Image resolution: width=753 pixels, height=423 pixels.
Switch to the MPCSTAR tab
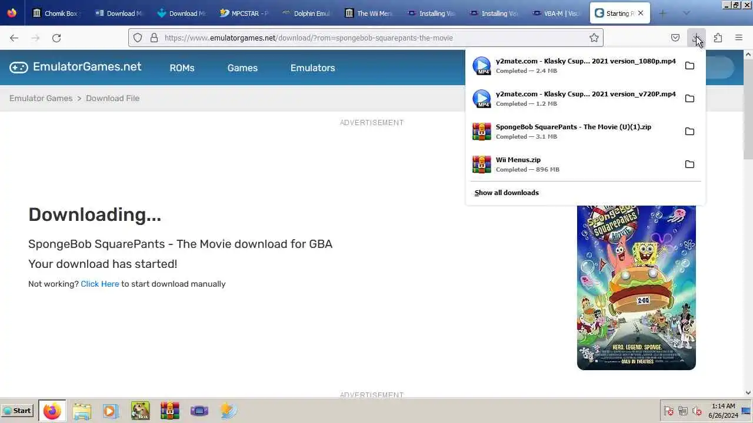[245, 13]
